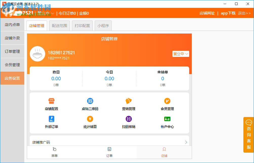Click the restaurant avatar bowl image
This screenshot has width=254, height=163.
point(37,54)
